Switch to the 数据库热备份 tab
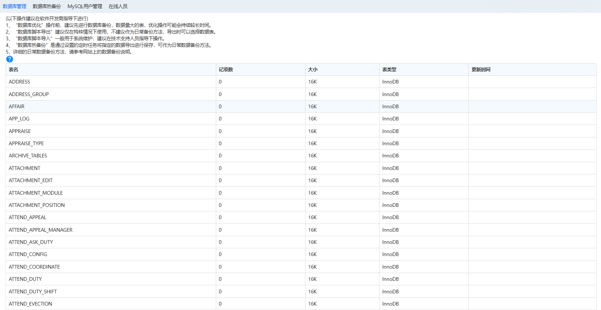Image resolution: width=601 pixels, height=310 pixels. [47, 6]
